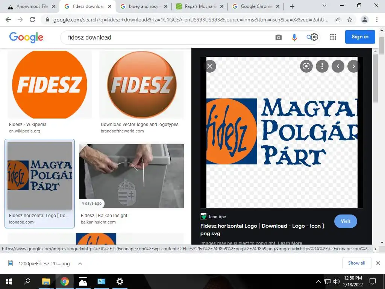The height and width of the screenshot is (289, 385).
Task: Search by image camera icon
Action: [279, 37]
